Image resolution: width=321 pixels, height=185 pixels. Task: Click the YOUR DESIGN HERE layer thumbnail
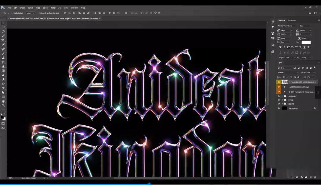(284, 82)
